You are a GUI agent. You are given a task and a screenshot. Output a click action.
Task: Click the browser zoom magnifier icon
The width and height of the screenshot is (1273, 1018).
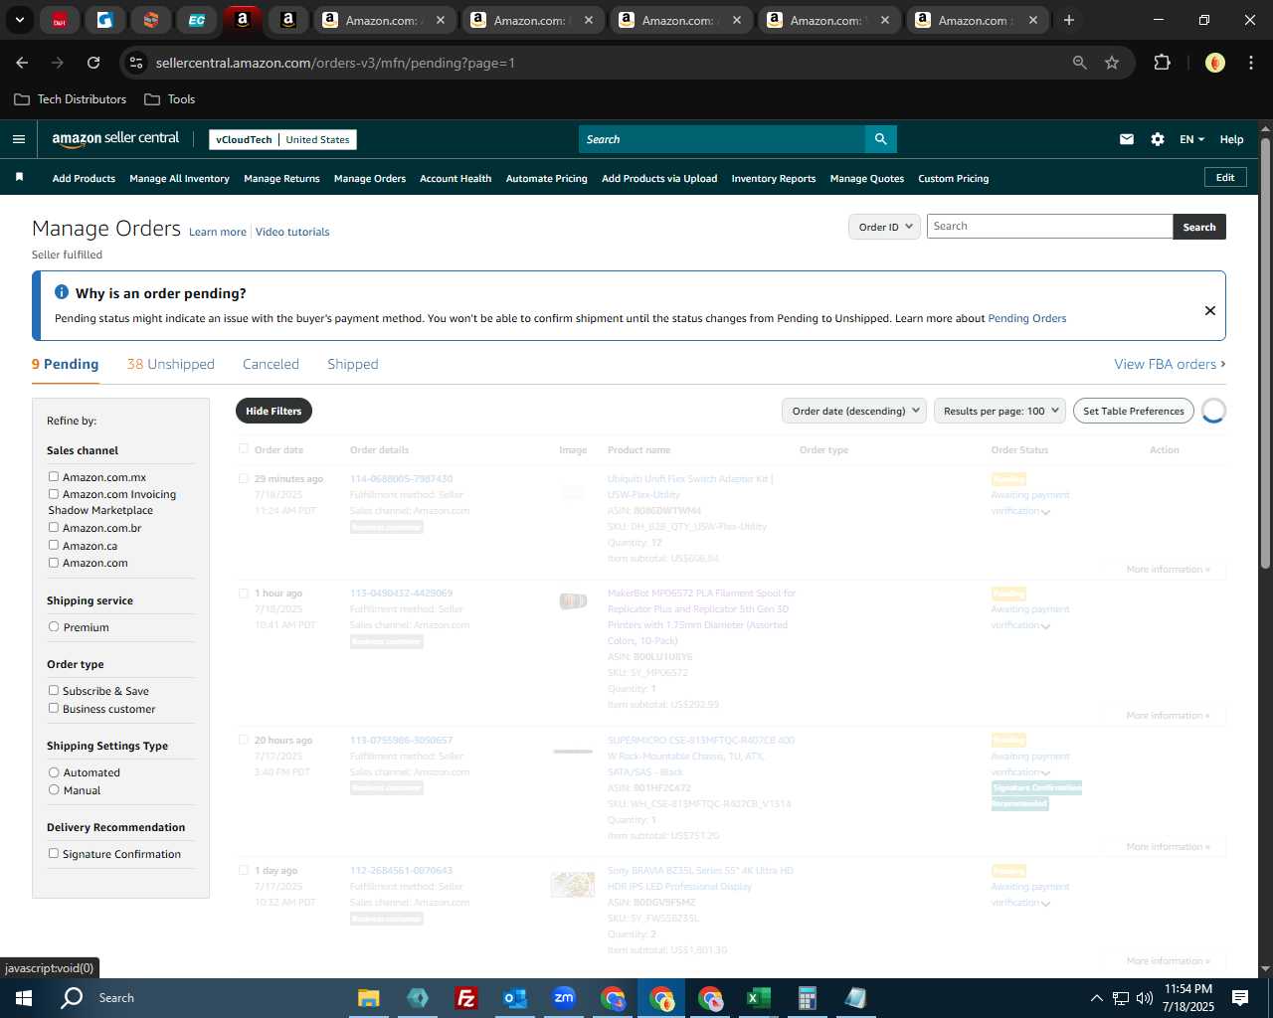(x=1080, y=63)
